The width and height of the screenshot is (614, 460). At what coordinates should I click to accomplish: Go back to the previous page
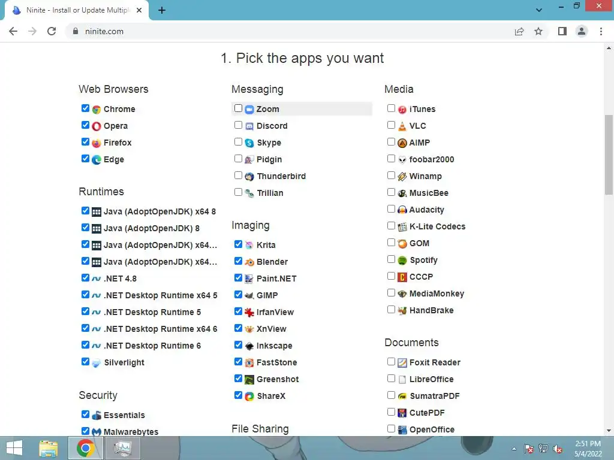13,31
